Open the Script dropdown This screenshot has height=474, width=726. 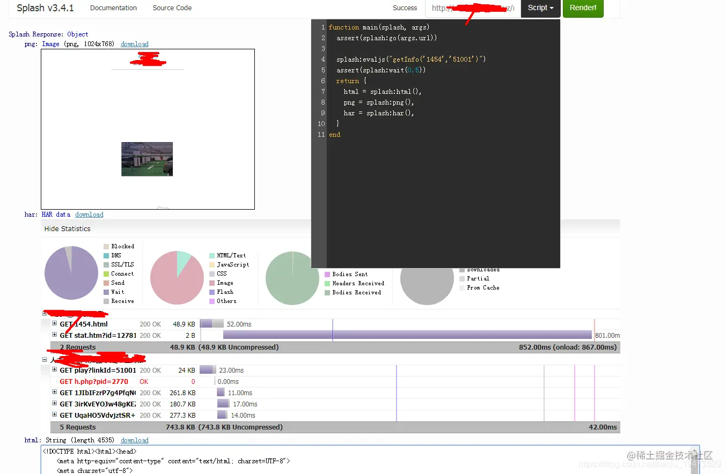click(x=540, y=8)
